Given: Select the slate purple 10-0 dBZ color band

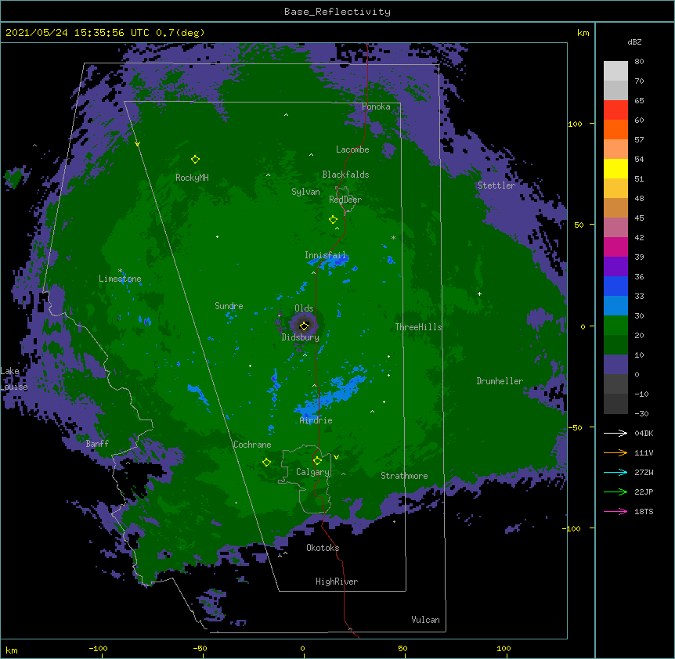Looking at the screenshot, I should click(x=615, y=365).
